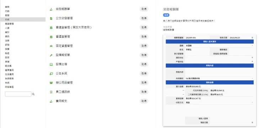Show the 產業應用 category
Screen dimensions: 263x128
[9, 70]
